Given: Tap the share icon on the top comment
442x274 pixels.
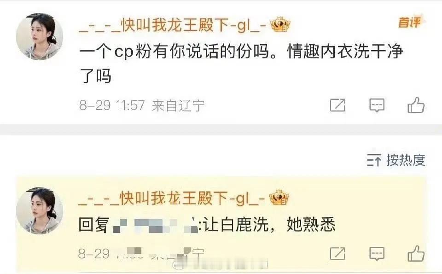Looking at the screenshot, I should tap(337, 105).
